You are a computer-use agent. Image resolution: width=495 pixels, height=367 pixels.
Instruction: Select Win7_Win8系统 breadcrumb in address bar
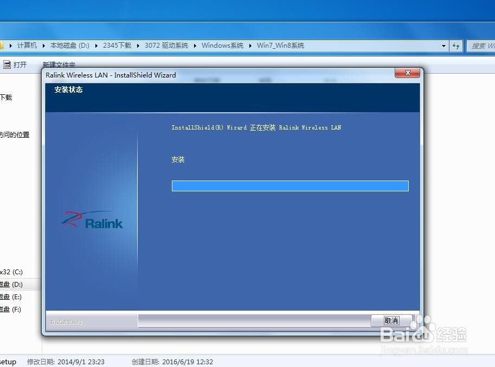click(x=280, y=46)
